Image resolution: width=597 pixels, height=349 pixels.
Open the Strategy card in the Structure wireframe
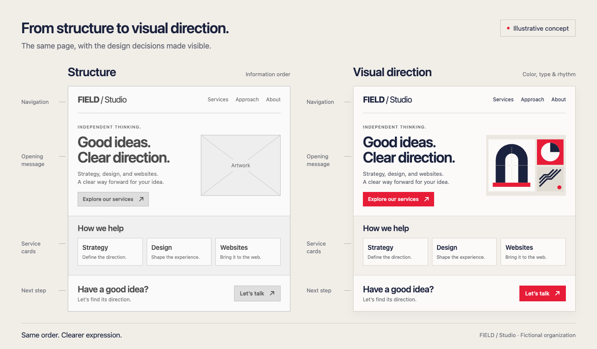pyautogui.click(x=110, y=252)
